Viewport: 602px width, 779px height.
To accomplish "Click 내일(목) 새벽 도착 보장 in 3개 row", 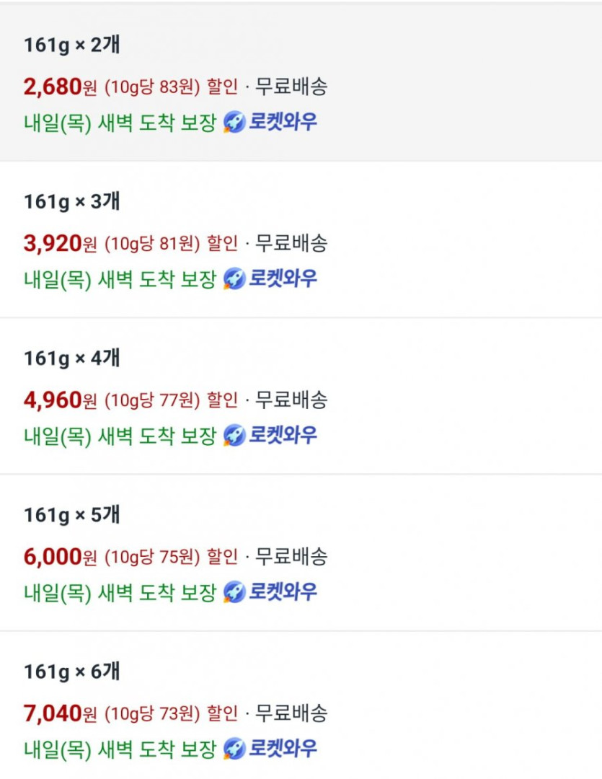I will (120, 278).
